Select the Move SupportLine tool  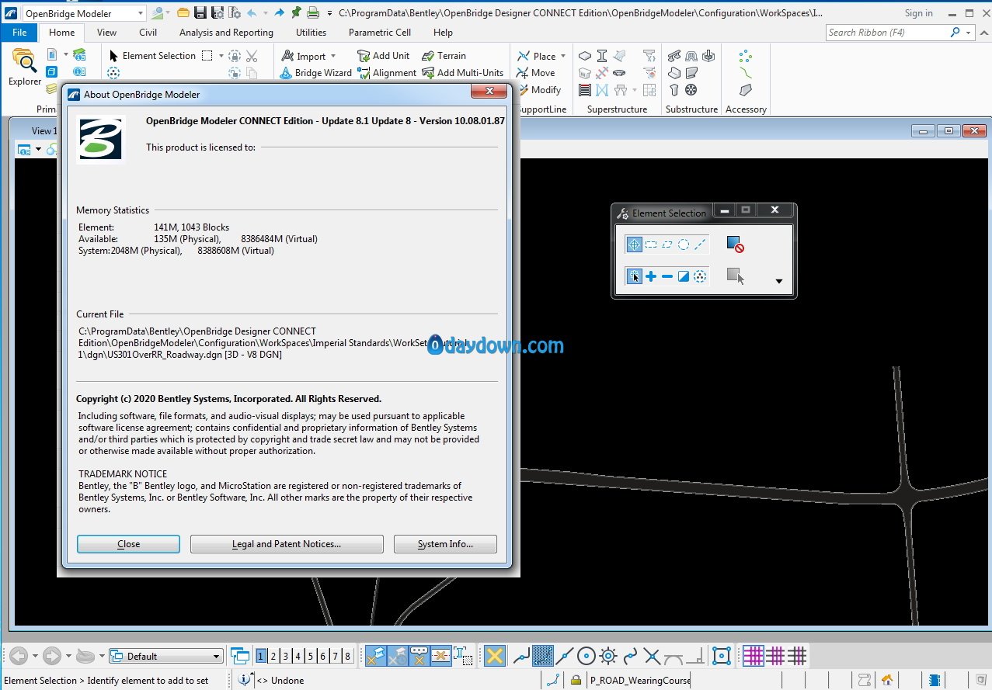click(x=536, y=73)
